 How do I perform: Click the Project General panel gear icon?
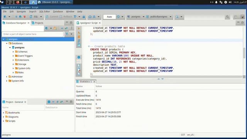(x=49, y=102)
